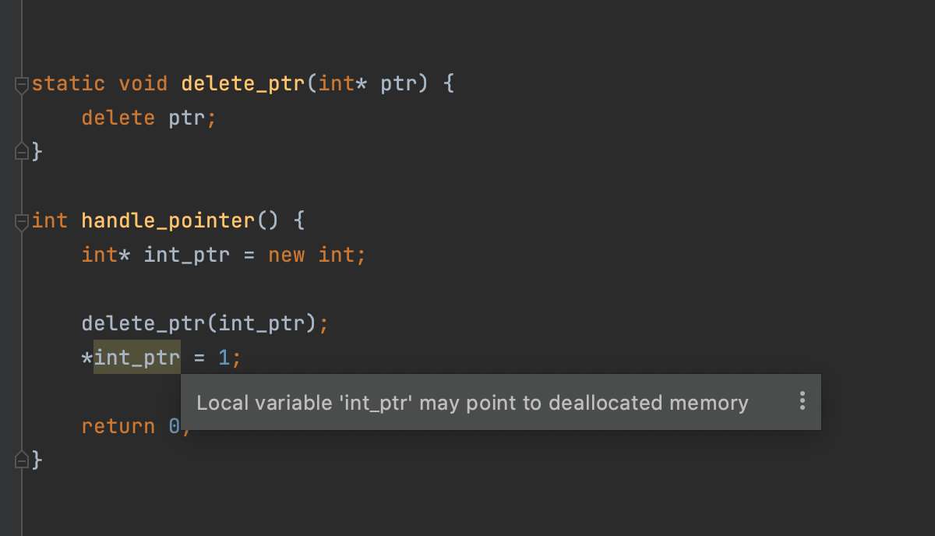Click the int_ptr declaration variable name
The image size is (935, 536).
(186, 255)
